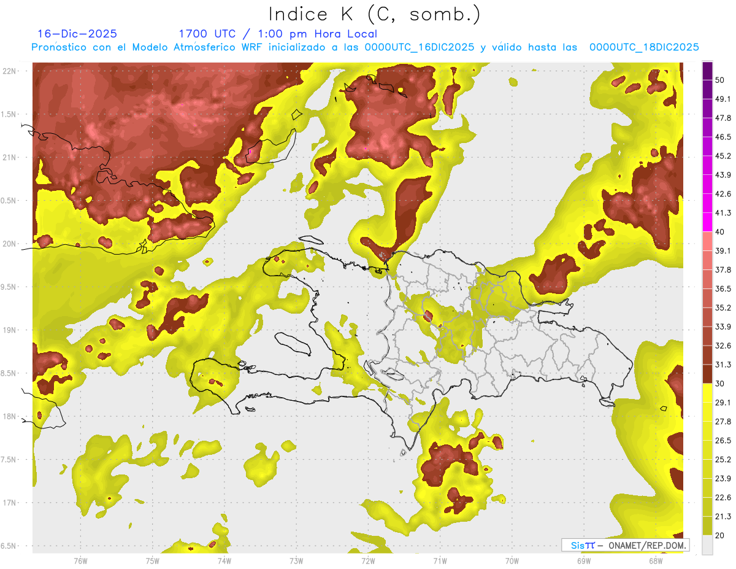Image resolution: width=736 pixels, height=569 pixels.
Task: Pick the magenta swatch between 40 and 41.3
Action: (707, 222)
